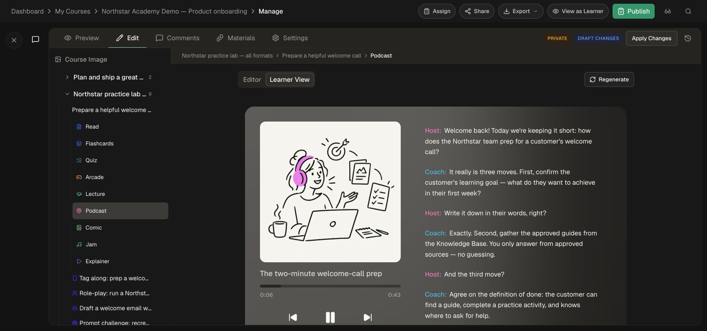Viewport: 707px width, 331px height.
Task: Publish the course
Action: [633, 11]
